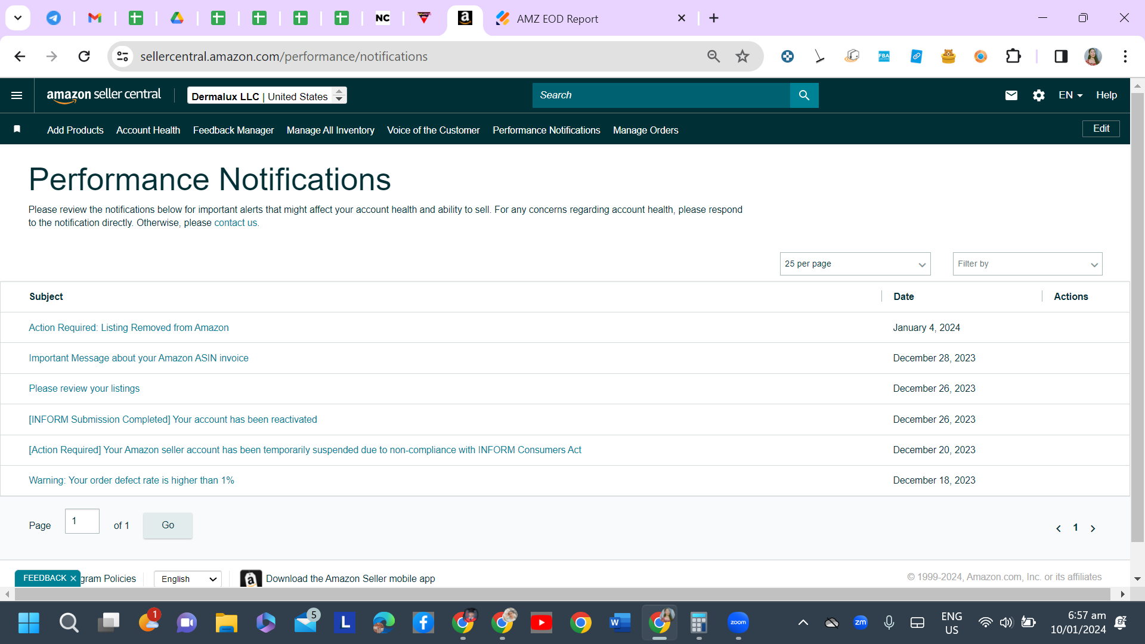This screenshot has height=644, width=1145.
Task: Click the bookmark flag icon in navigation bar
Action: (x=17, y=129)
